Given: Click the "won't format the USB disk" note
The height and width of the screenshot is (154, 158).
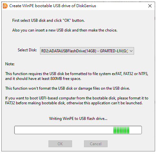Looking at the screenshot, I should click(x=68, y=88).
